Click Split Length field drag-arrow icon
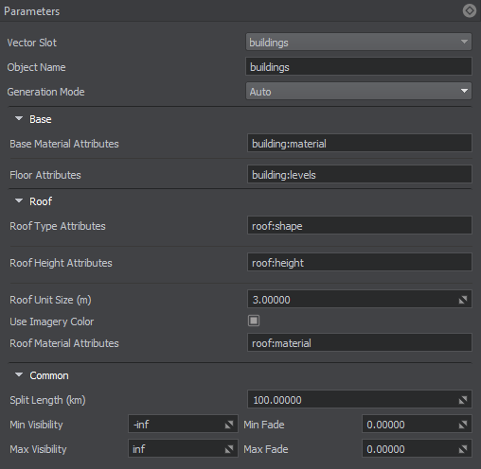481x469 pixels. pyautogui.click(x=463, y=400)
